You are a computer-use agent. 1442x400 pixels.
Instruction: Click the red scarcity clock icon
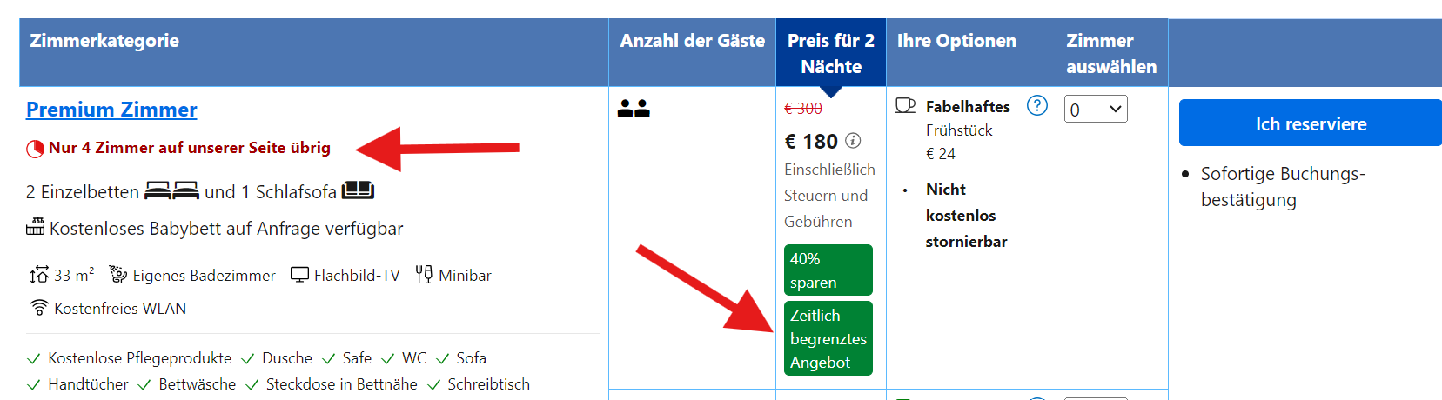[35, 149]
